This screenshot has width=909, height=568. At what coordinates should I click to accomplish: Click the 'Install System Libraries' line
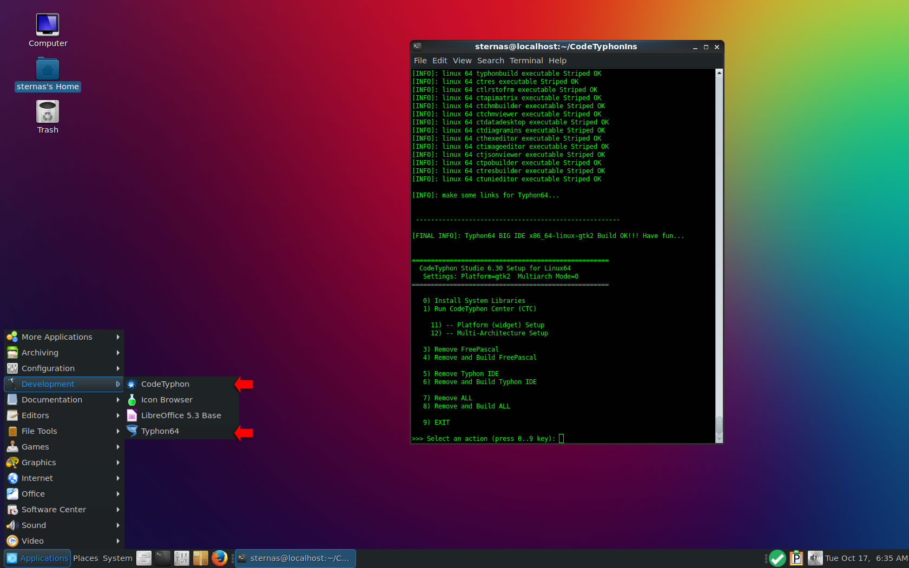pyautogui.click(x=474, y=301)
